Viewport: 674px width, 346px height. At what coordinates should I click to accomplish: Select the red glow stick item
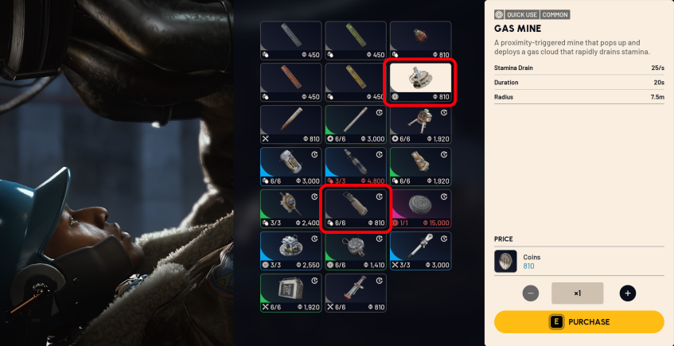pos(291,83)
